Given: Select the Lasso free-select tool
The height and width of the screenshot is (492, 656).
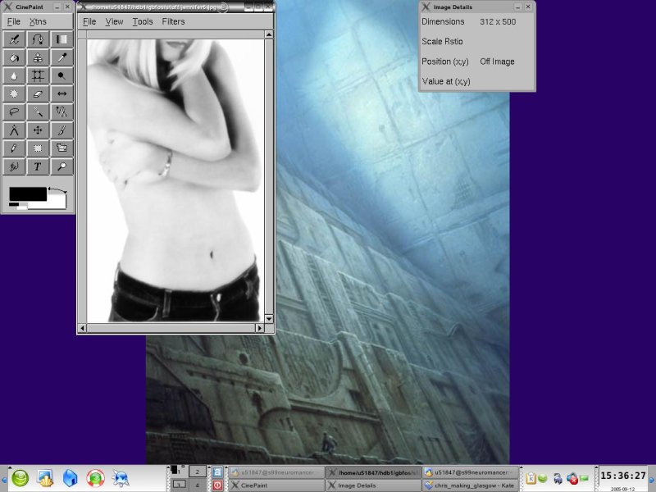Looking at the screenshot, I should (14, 112).
